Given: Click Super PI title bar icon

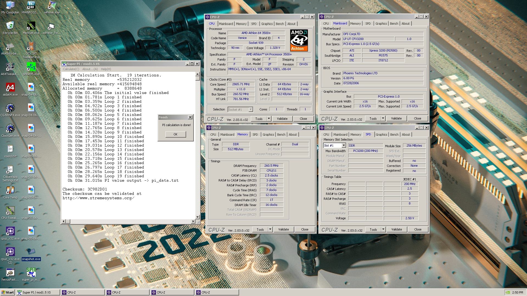Looking at the screenshot, I should pyautogui.click(x=64, y=64).
